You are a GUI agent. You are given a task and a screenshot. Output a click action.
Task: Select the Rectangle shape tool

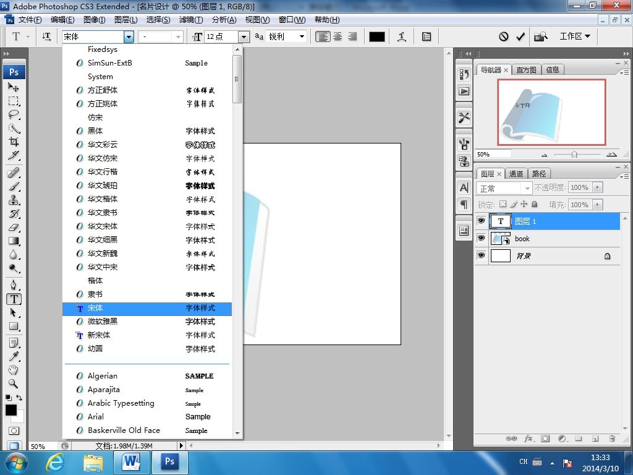point(14,326)
